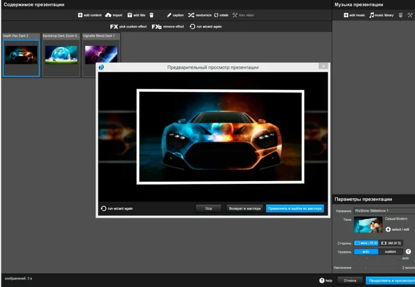Image resolution: width=415 pixels, height=287 pixels.
Task: Click the FX pick custom effect icon
Action: (x=114, y=26)
